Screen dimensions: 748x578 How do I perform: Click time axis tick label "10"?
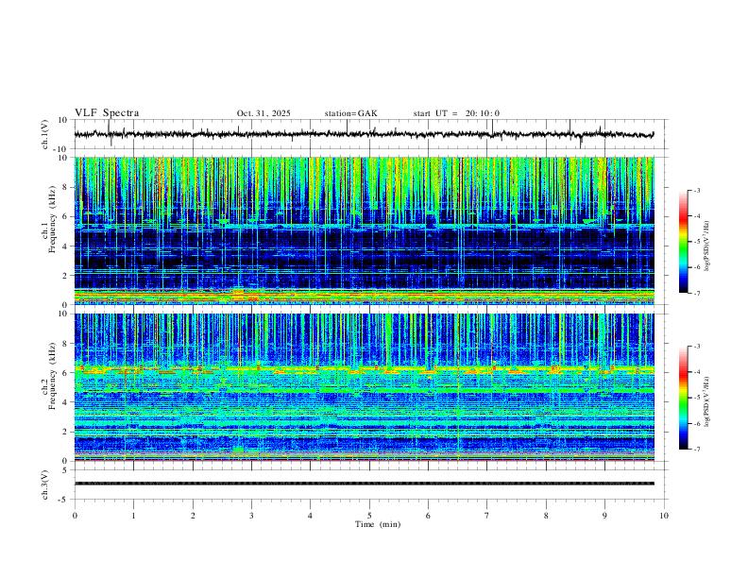[664, 516]
